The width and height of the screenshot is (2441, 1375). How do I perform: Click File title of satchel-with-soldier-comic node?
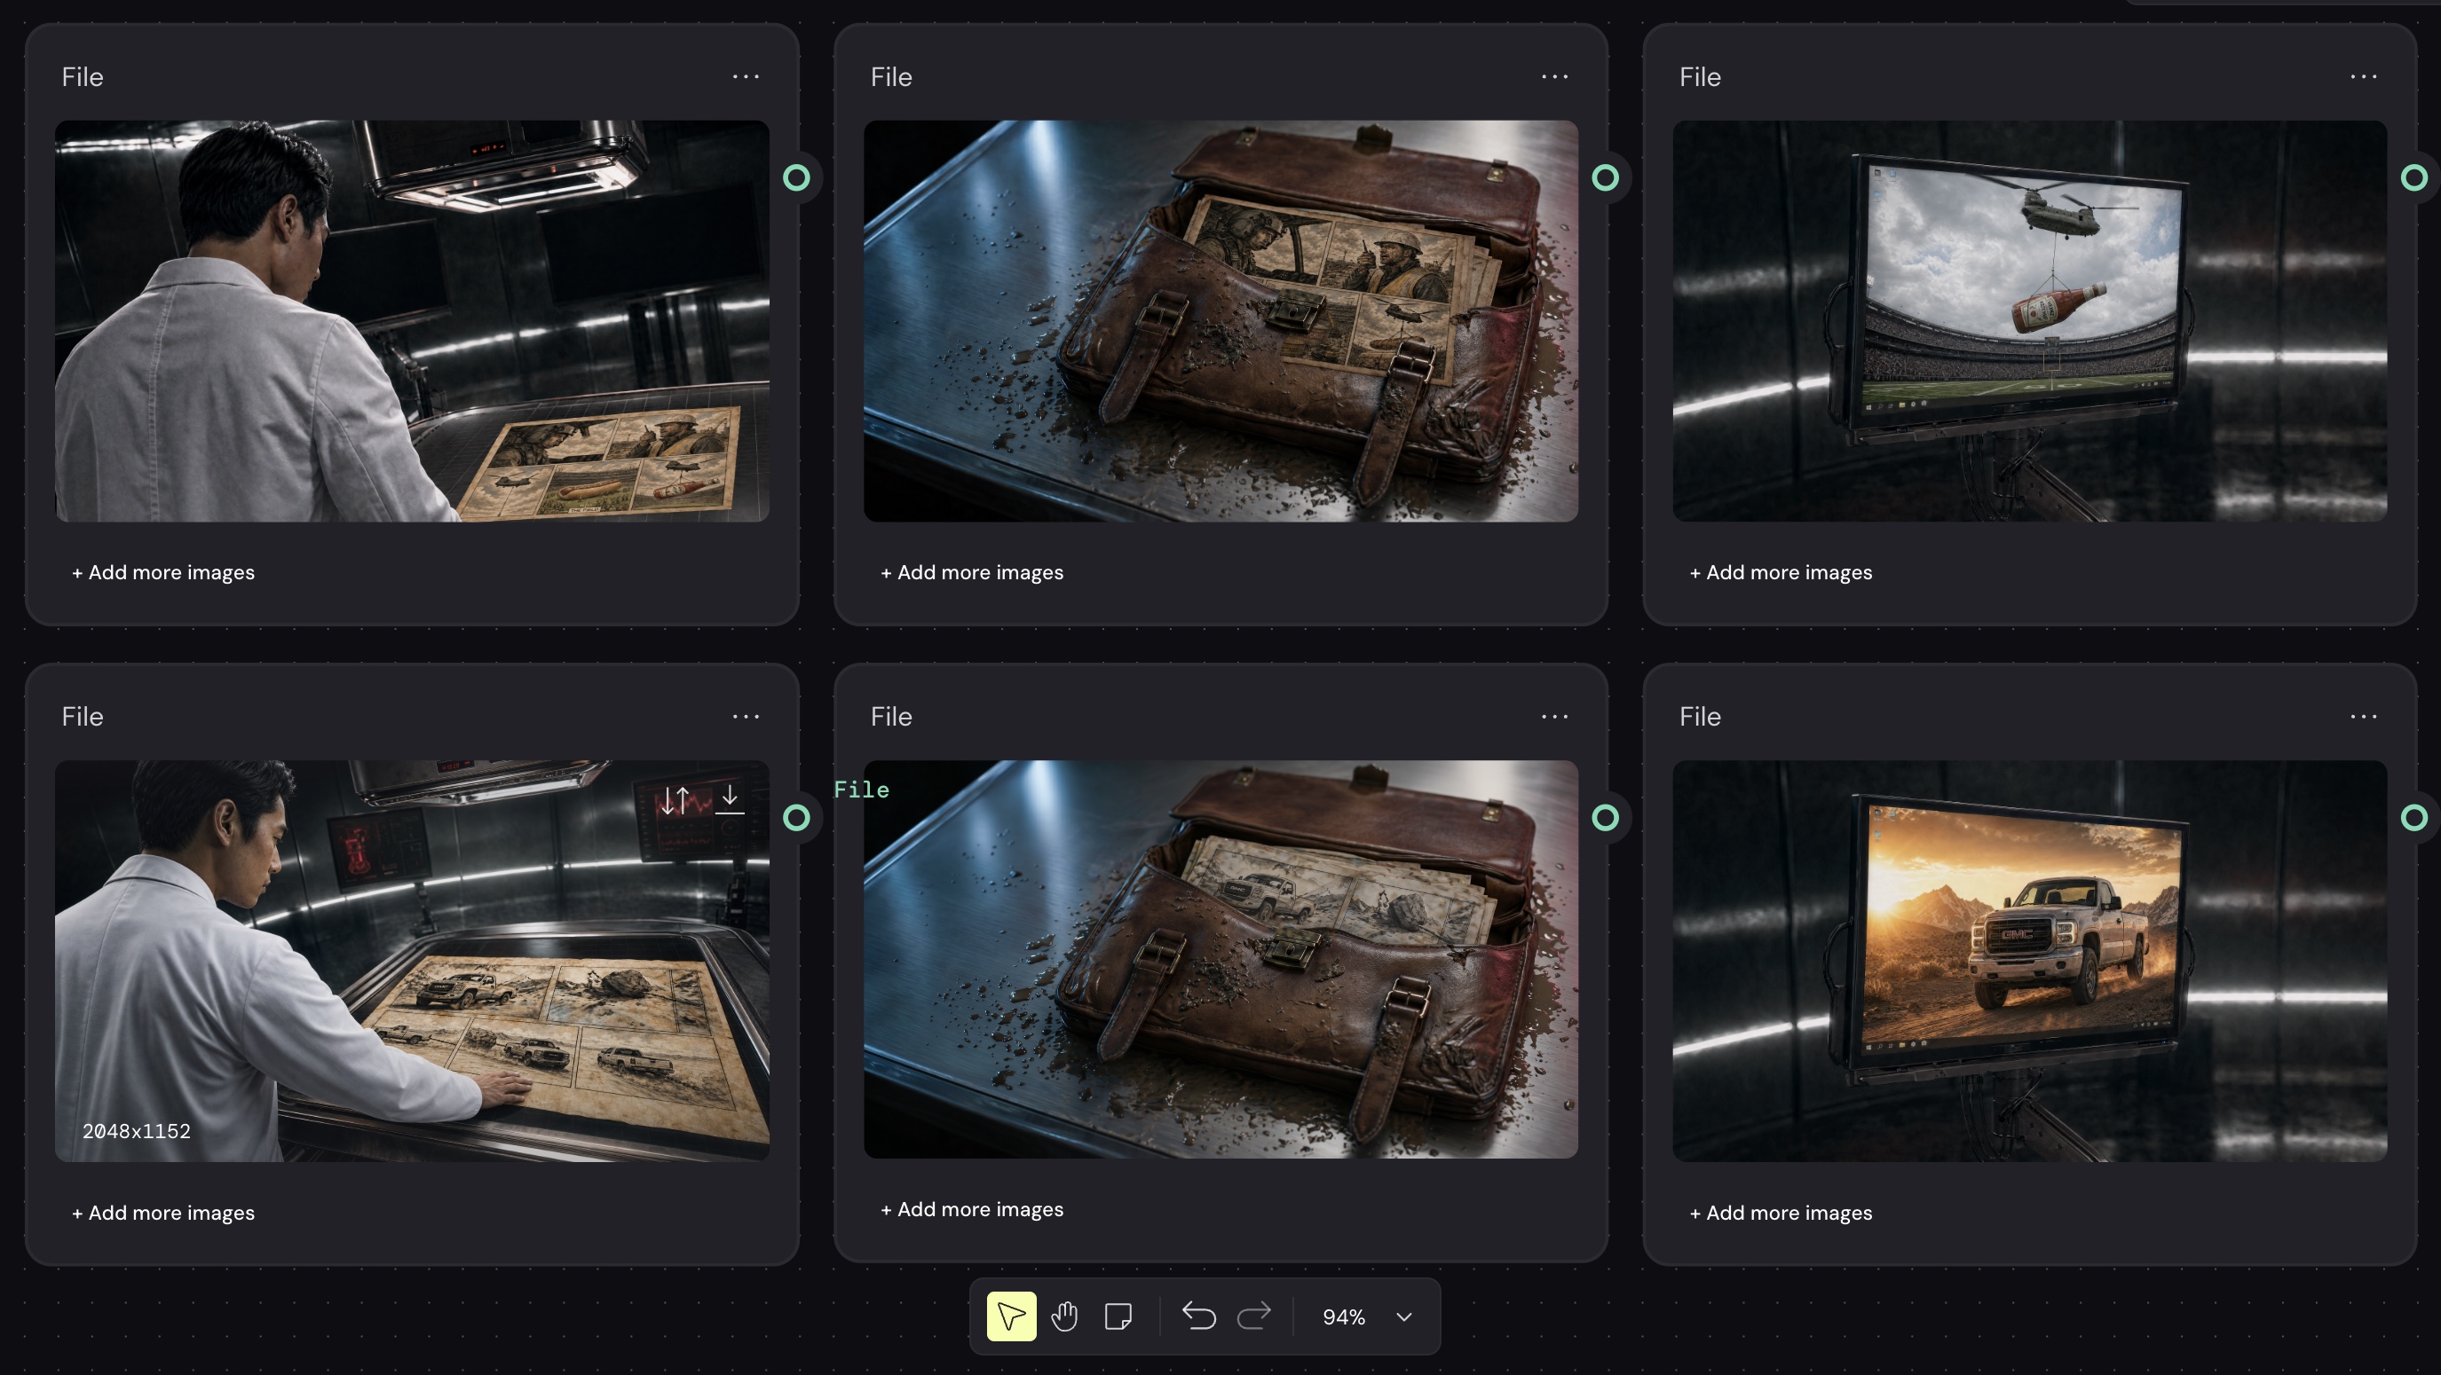[x=892, y=76]
